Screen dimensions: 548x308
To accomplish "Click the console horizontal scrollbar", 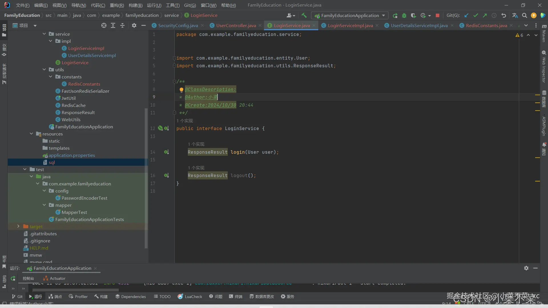I will 76,290.
